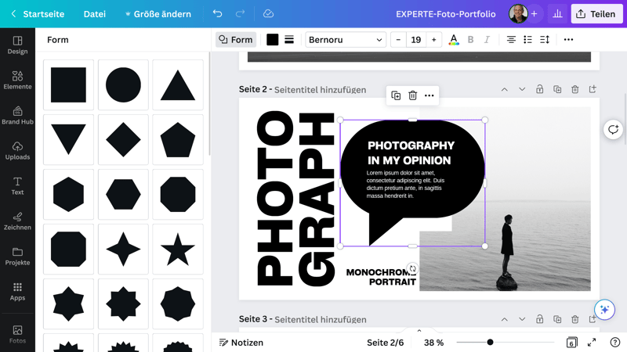Toggle italic text formatting
Viewport: 627px width, 352px height.
[x=487, y=40]
